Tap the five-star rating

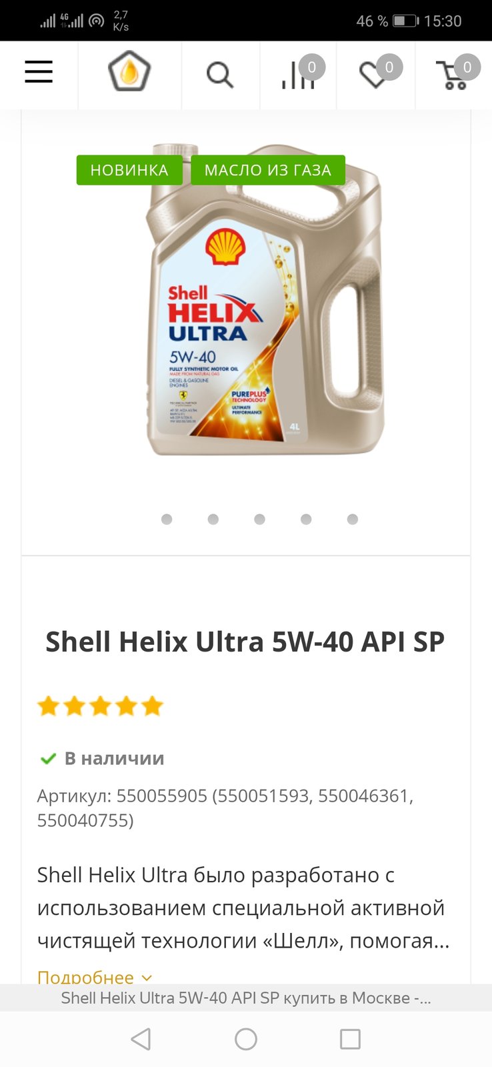pos(101,706)
